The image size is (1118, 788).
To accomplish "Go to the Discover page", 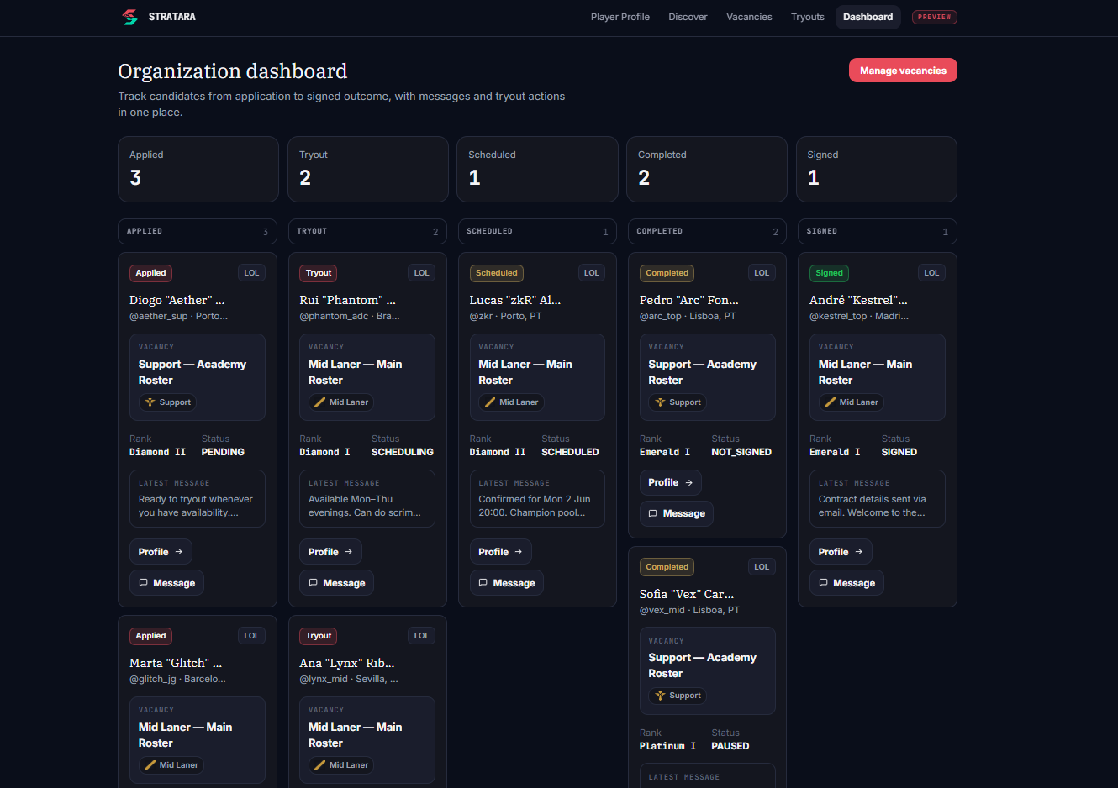I will coord(688,17).
